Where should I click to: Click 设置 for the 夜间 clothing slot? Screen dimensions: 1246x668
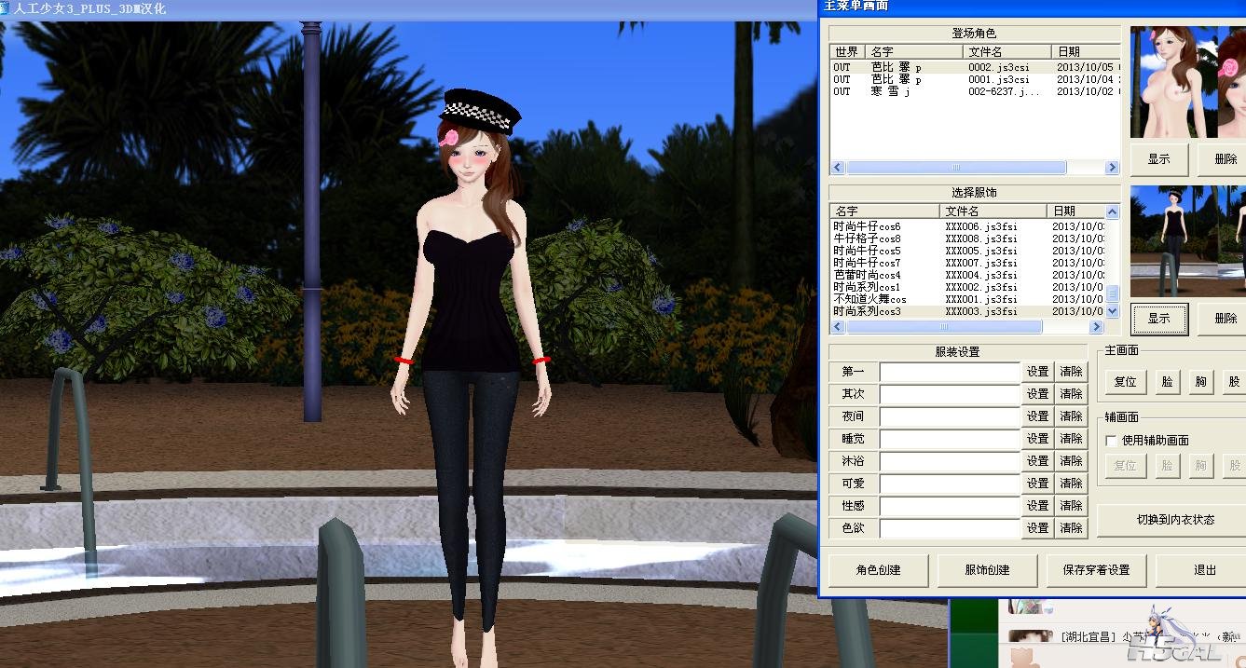tap(1037, 416)
